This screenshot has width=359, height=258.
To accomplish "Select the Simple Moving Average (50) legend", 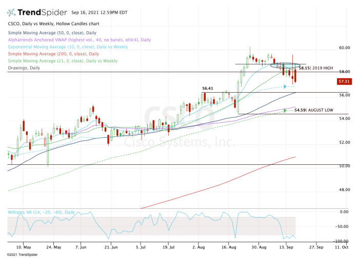I will click(52, 33).
